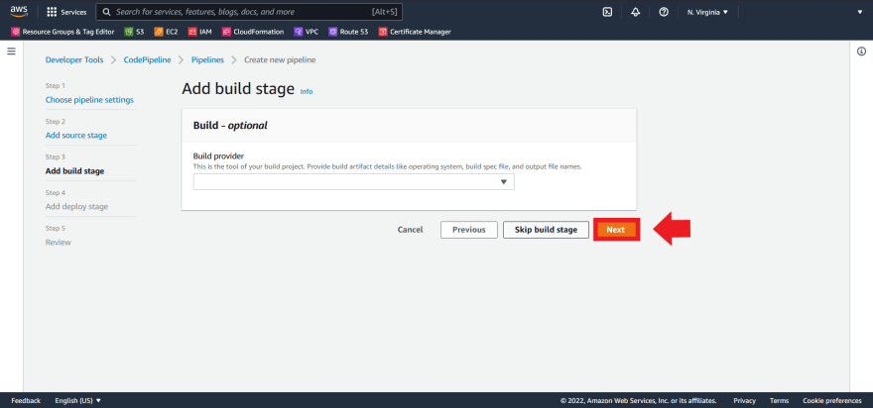Go to Developer Tools breadcrumb
The height and width of the screenshot is (408, 873).
pos(74,60)
